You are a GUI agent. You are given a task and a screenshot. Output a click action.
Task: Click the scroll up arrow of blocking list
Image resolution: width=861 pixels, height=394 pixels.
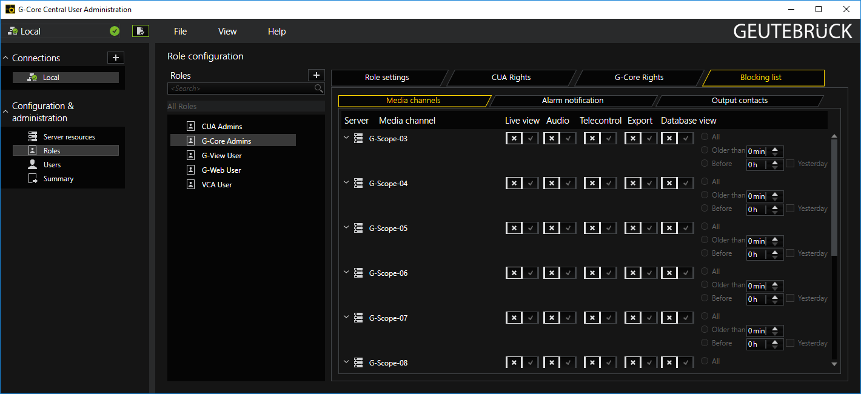click(834, 136)
